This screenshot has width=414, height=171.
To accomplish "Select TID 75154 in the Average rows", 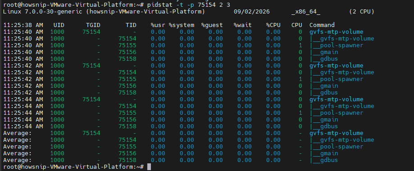I will (x=127, y=140).
